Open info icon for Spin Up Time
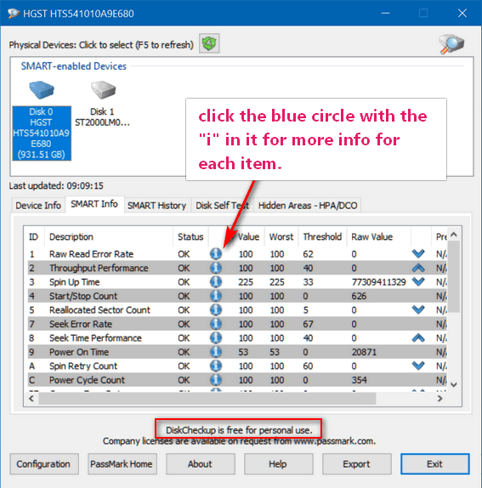The height and width of the screenshot is (488, 482). click(x=216, y=281)
